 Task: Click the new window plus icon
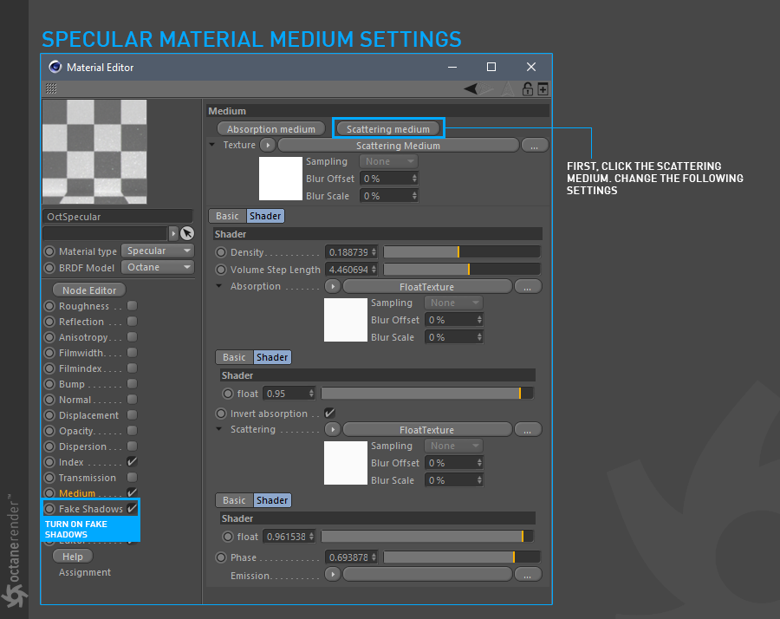[543, 89]
